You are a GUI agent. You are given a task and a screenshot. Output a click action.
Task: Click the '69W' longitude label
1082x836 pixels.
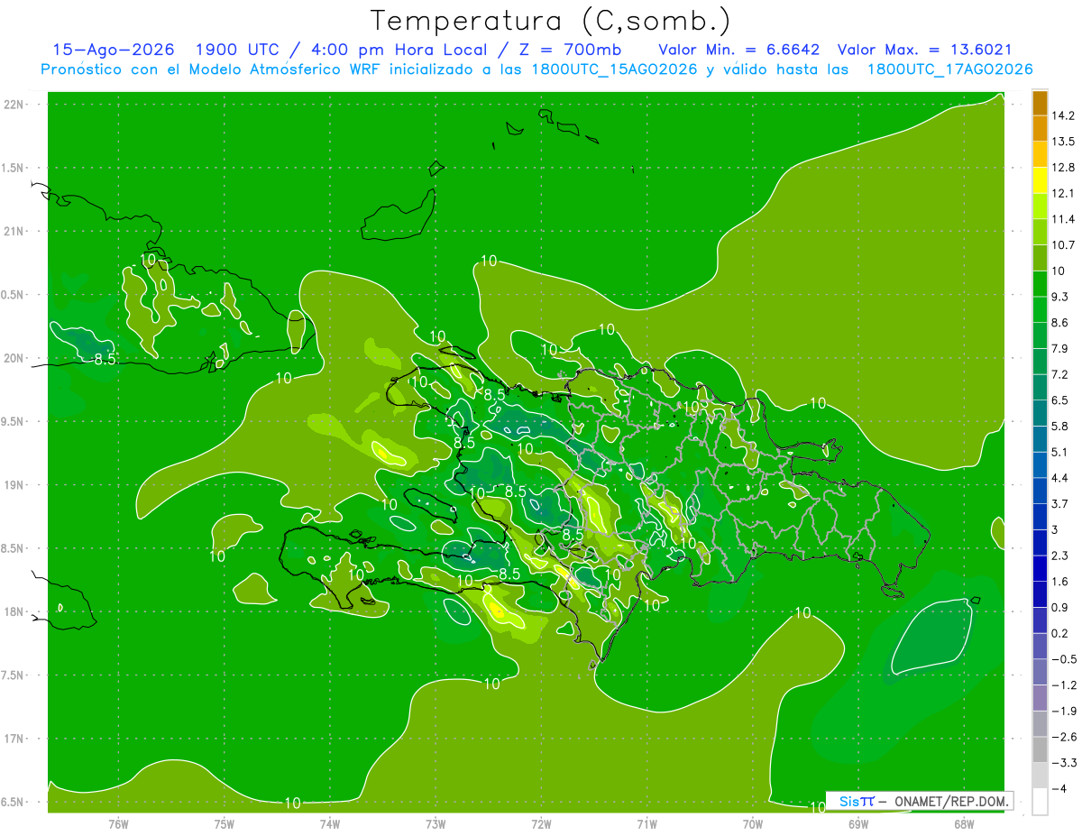[x=858, y=824]
